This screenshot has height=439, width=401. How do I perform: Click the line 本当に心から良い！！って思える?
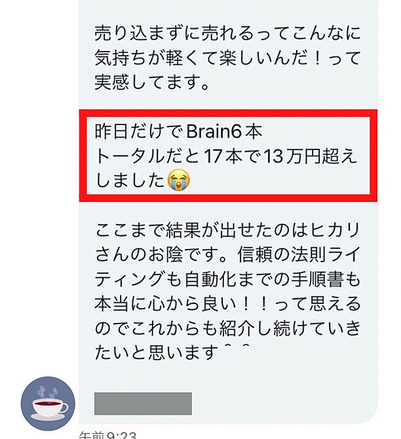click(227, 304)
